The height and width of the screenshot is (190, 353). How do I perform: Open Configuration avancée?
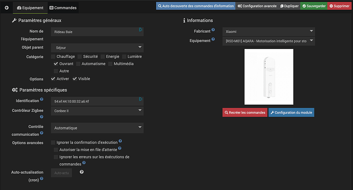[257, 6]
